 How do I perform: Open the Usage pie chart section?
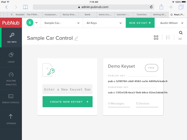tap(11, 57)
